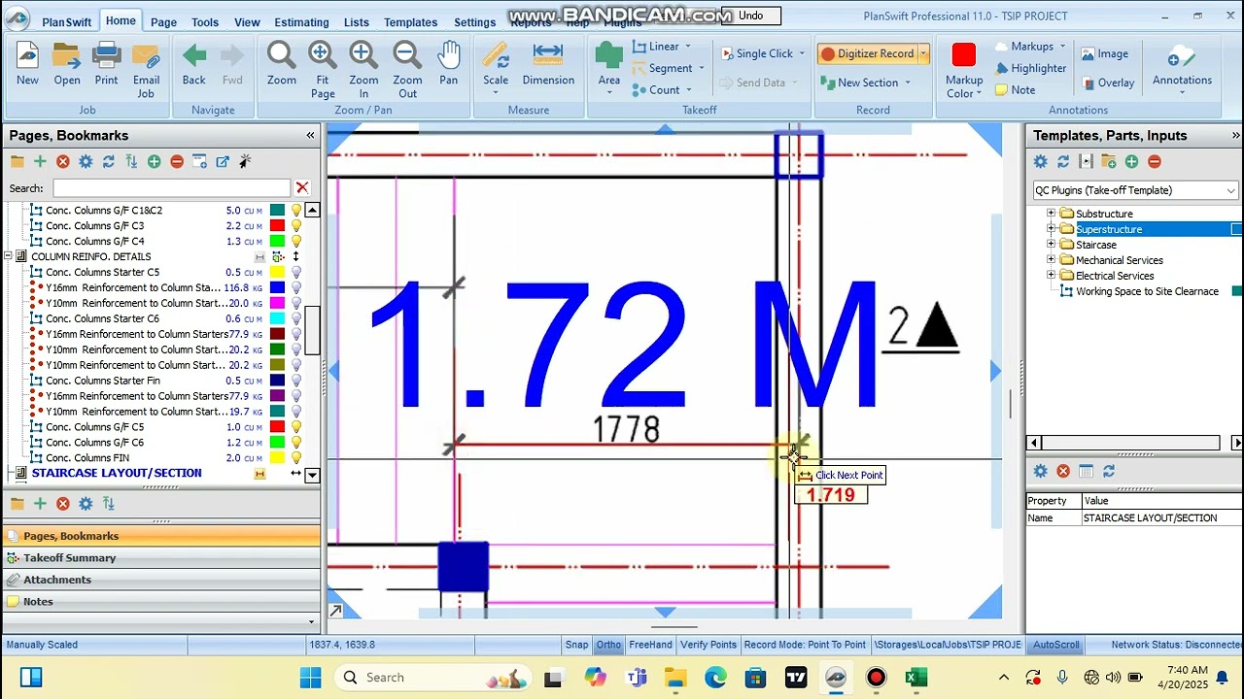The width and height of the screenshot is (1244, 699).
Task: Click the Search input field
Action: pyautogui.click(x=171, y=187)
